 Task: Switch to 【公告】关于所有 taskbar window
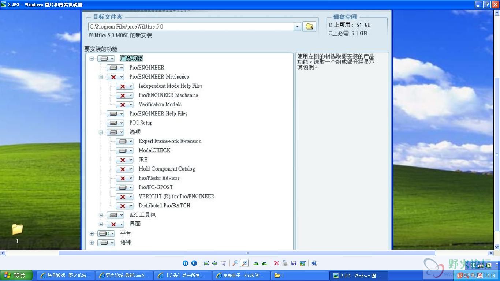pyautogui.click(x=183, y=276)
